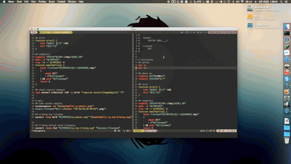The image size is (291, 164).
Task: Open iTunes from the Dock
Action: 287,72
